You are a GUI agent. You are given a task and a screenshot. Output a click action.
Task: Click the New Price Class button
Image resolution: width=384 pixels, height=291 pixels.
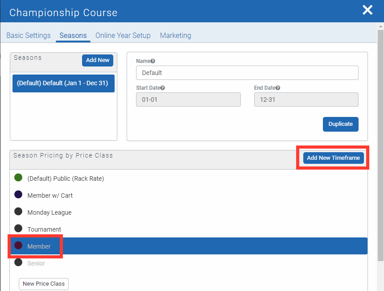(43, 284)
